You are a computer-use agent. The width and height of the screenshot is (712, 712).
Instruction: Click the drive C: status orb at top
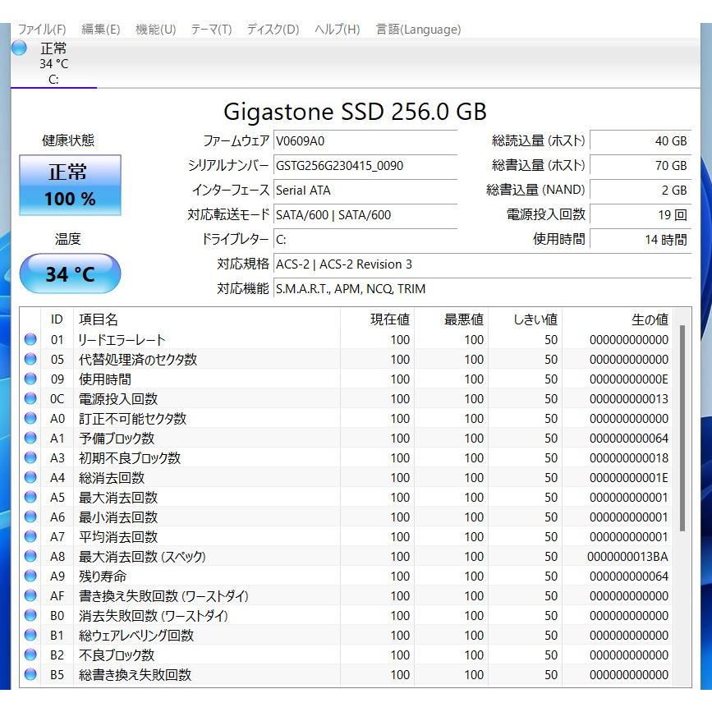click(x=19, y=48)
